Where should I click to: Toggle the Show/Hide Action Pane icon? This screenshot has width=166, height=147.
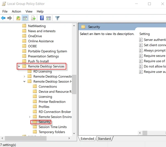(49, 18)
